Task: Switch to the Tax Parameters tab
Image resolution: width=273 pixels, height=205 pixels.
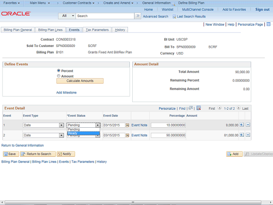Action: [97, 30]
